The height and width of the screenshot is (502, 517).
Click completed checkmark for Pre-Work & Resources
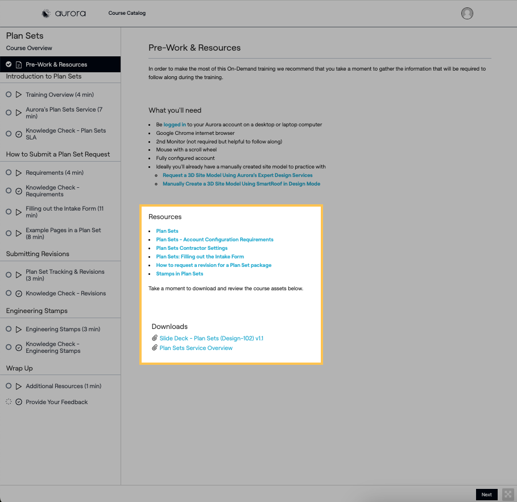tap(9, 64)
